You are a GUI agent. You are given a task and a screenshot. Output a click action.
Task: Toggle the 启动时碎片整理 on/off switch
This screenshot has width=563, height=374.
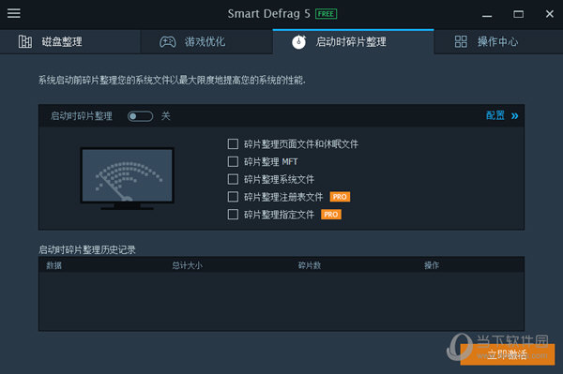tap(141, 116)
